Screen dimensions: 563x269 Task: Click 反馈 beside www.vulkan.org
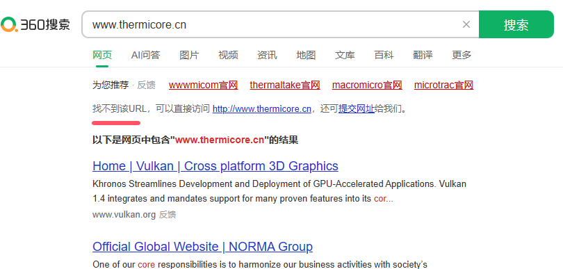point(168,215)
